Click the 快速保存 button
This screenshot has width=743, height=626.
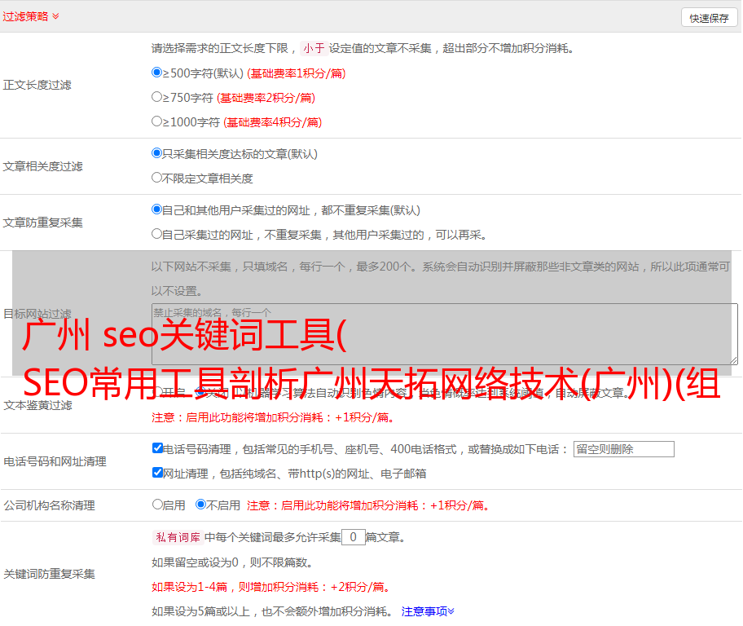click(709, 18)
